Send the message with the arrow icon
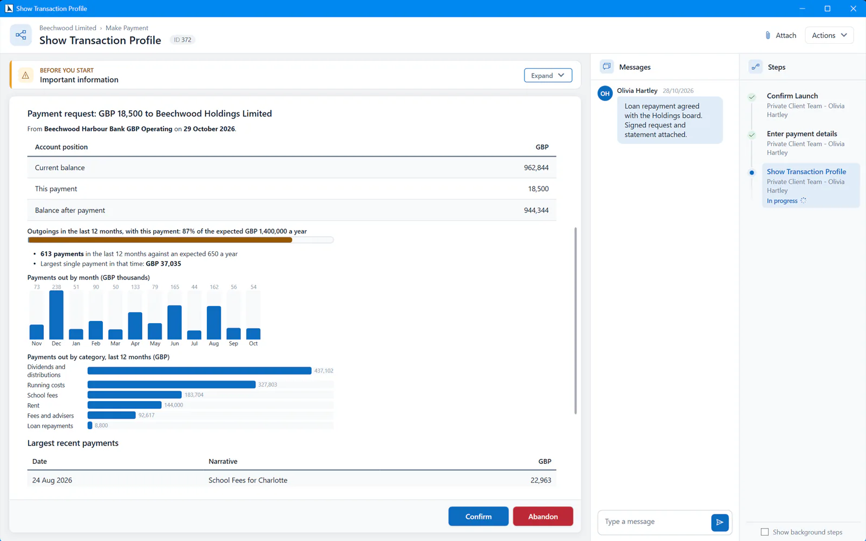The height and width of the screenshot is (541, 866). [720, 522]
